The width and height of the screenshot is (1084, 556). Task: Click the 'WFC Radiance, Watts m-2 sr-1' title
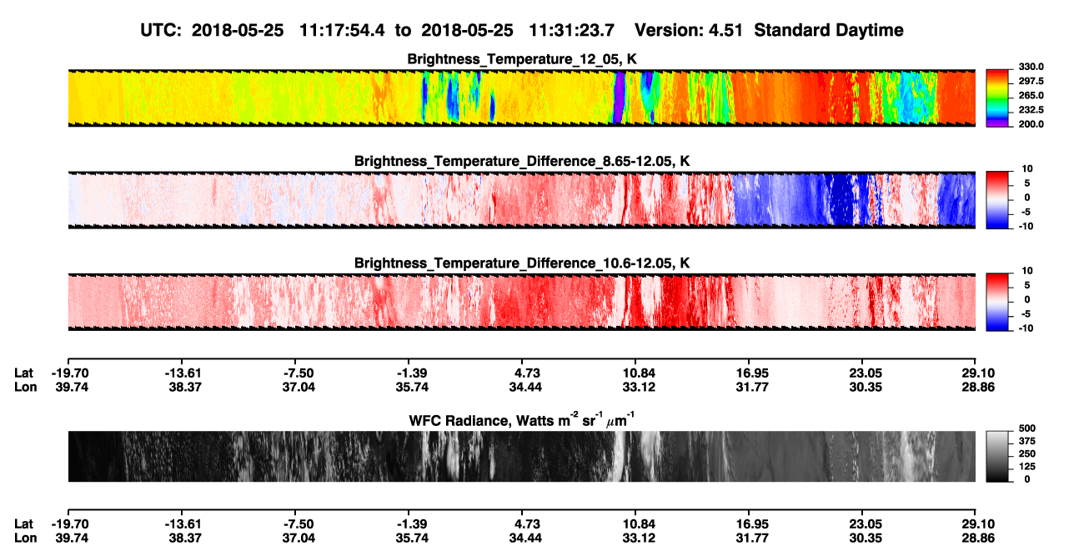point(521,420)
